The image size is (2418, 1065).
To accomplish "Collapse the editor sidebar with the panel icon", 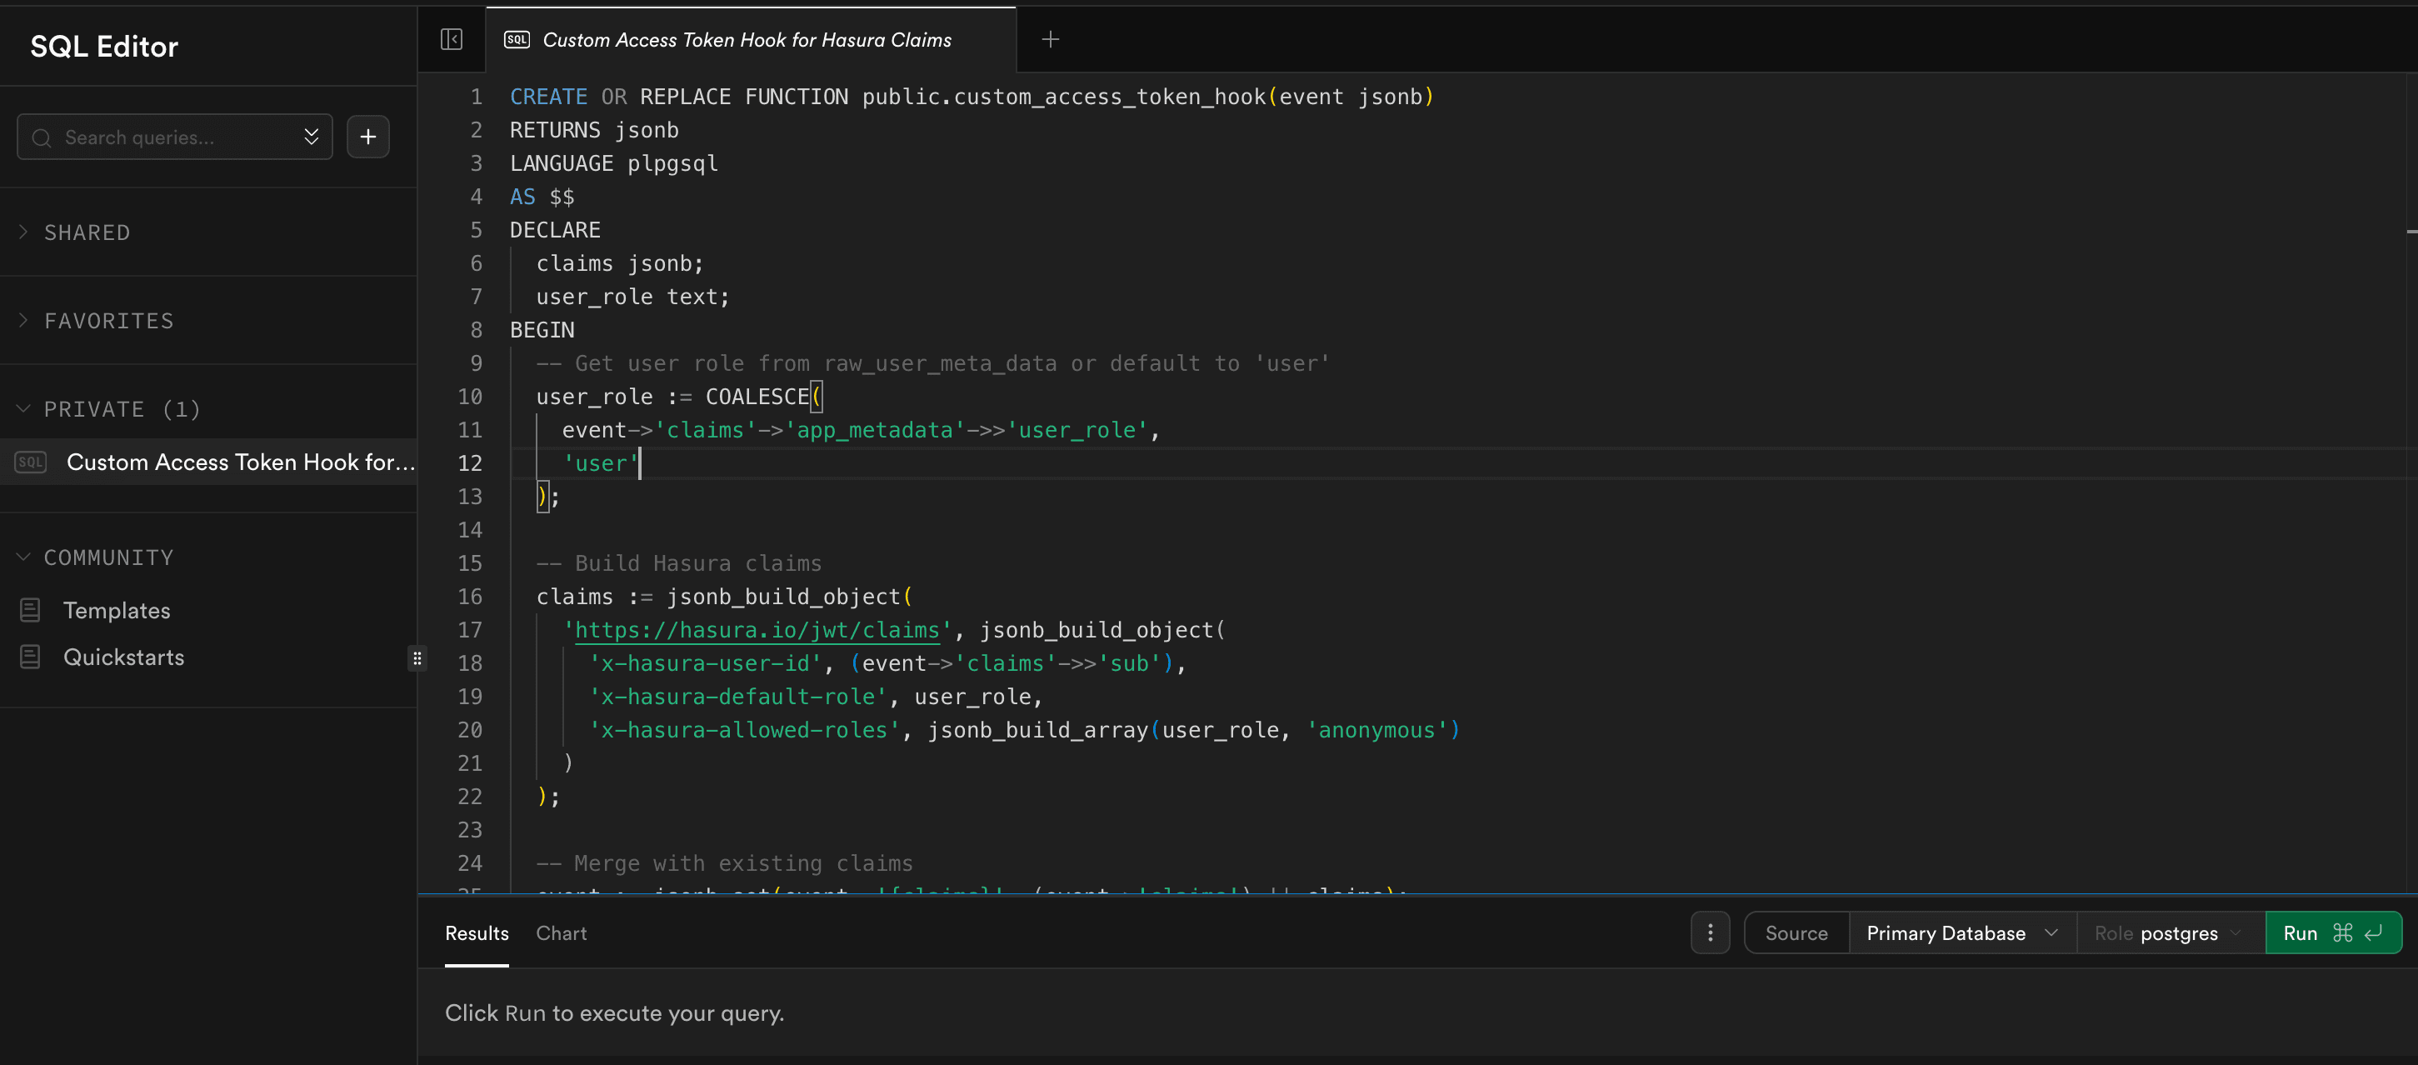I will [x=452, y=38].
